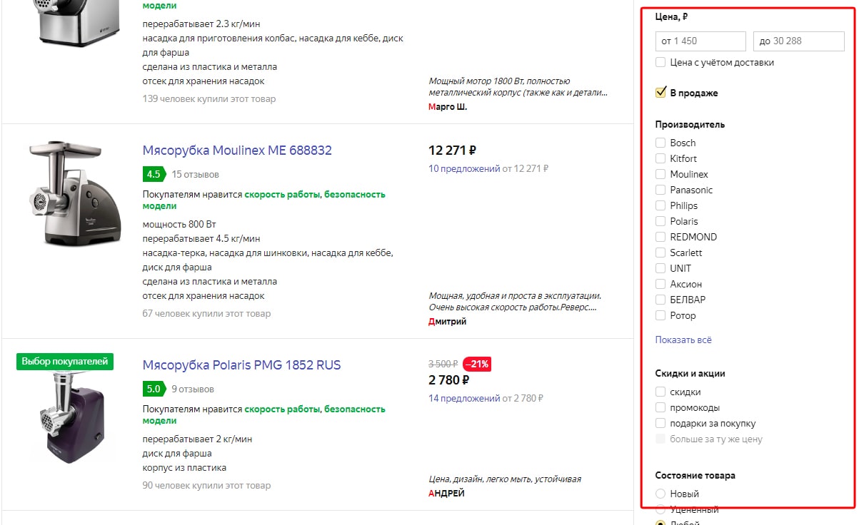859x525 pixels.
Task: Select the Ротор checkbox
Action: point(660,315)
